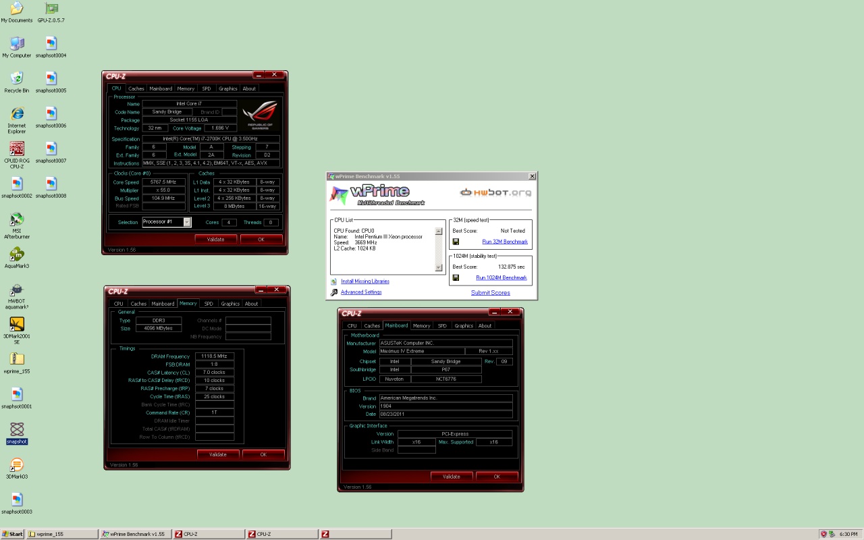Open the GPU-Z desktop icon

51,9
